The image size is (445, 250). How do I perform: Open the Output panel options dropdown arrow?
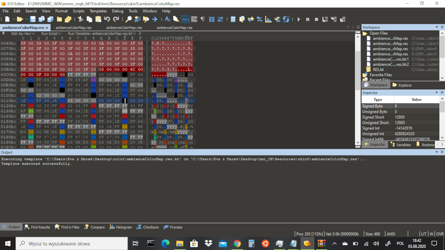pyautogui.click(x=437, y=152)
